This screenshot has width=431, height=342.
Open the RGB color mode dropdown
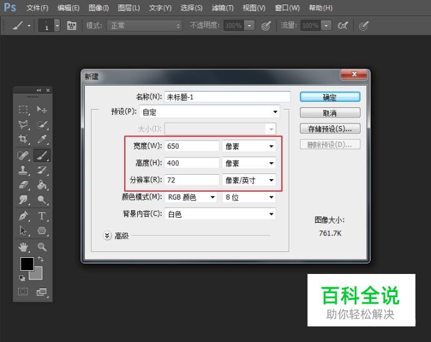click(191, 197)
